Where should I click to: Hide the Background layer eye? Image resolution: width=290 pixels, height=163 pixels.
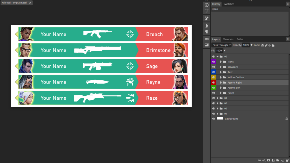point(214,119)
